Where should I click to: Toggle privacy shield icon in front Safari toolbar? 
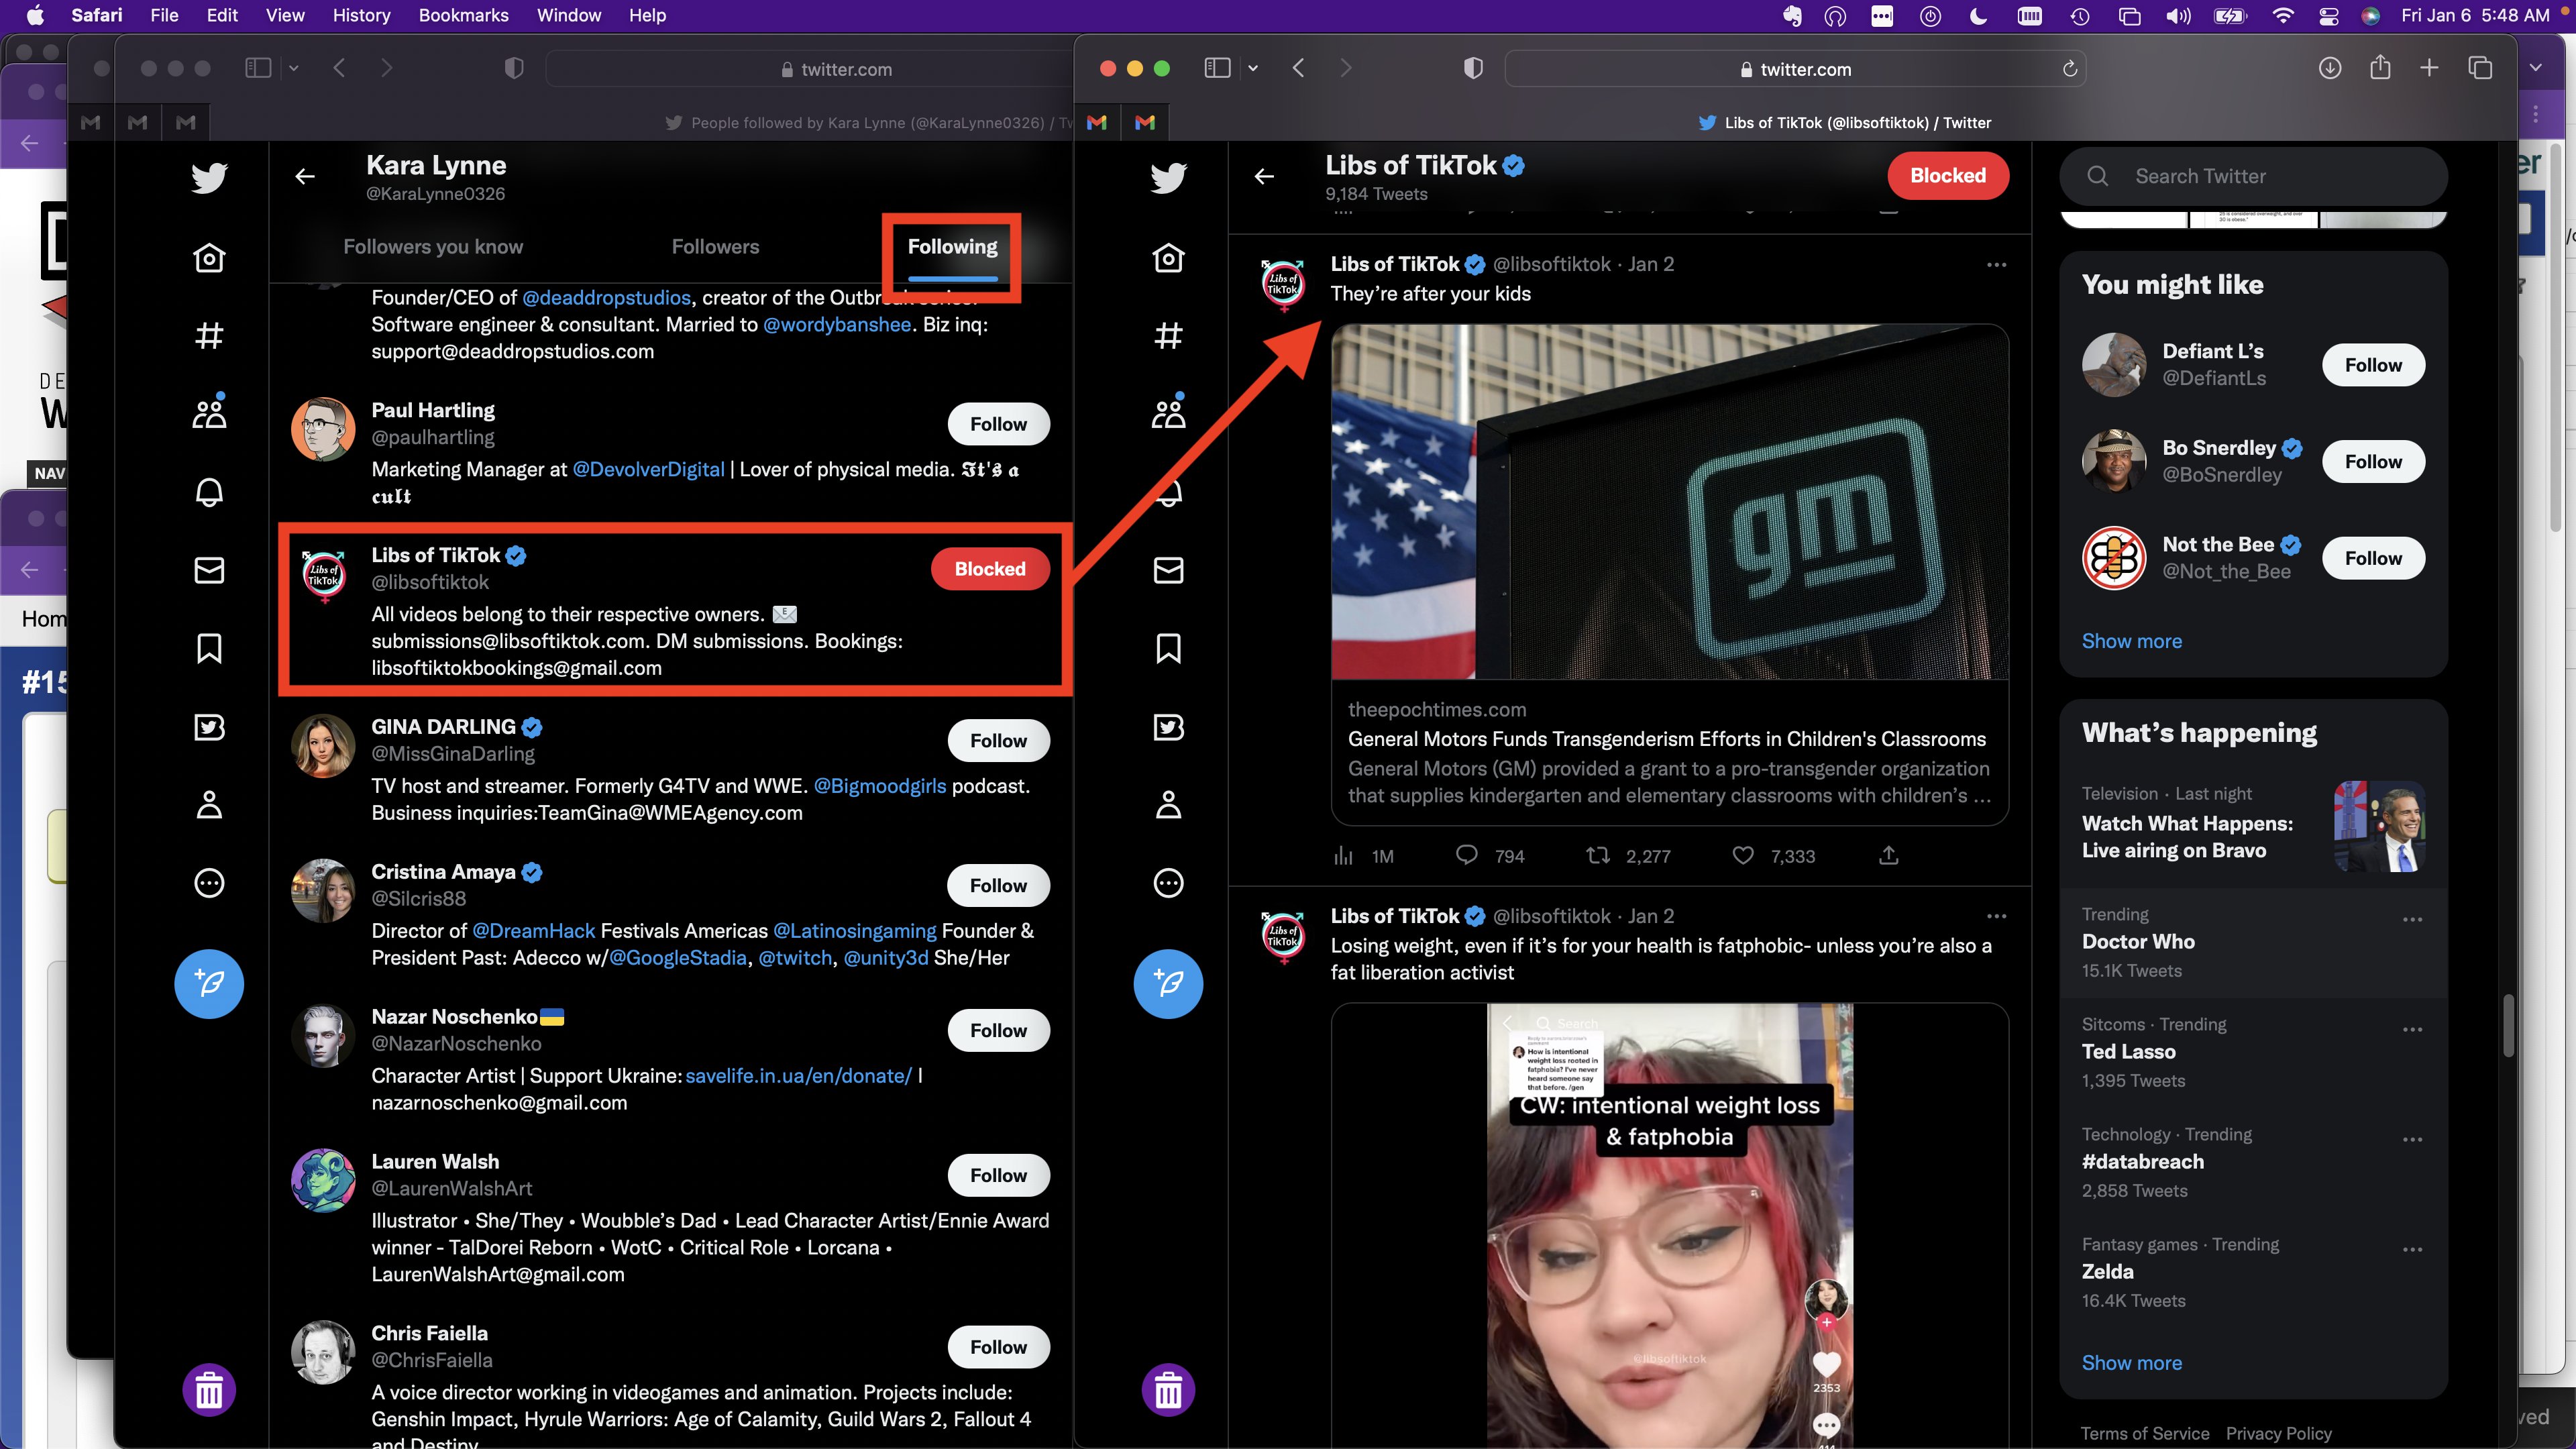pyautogui.click(x=1472, y=68)
